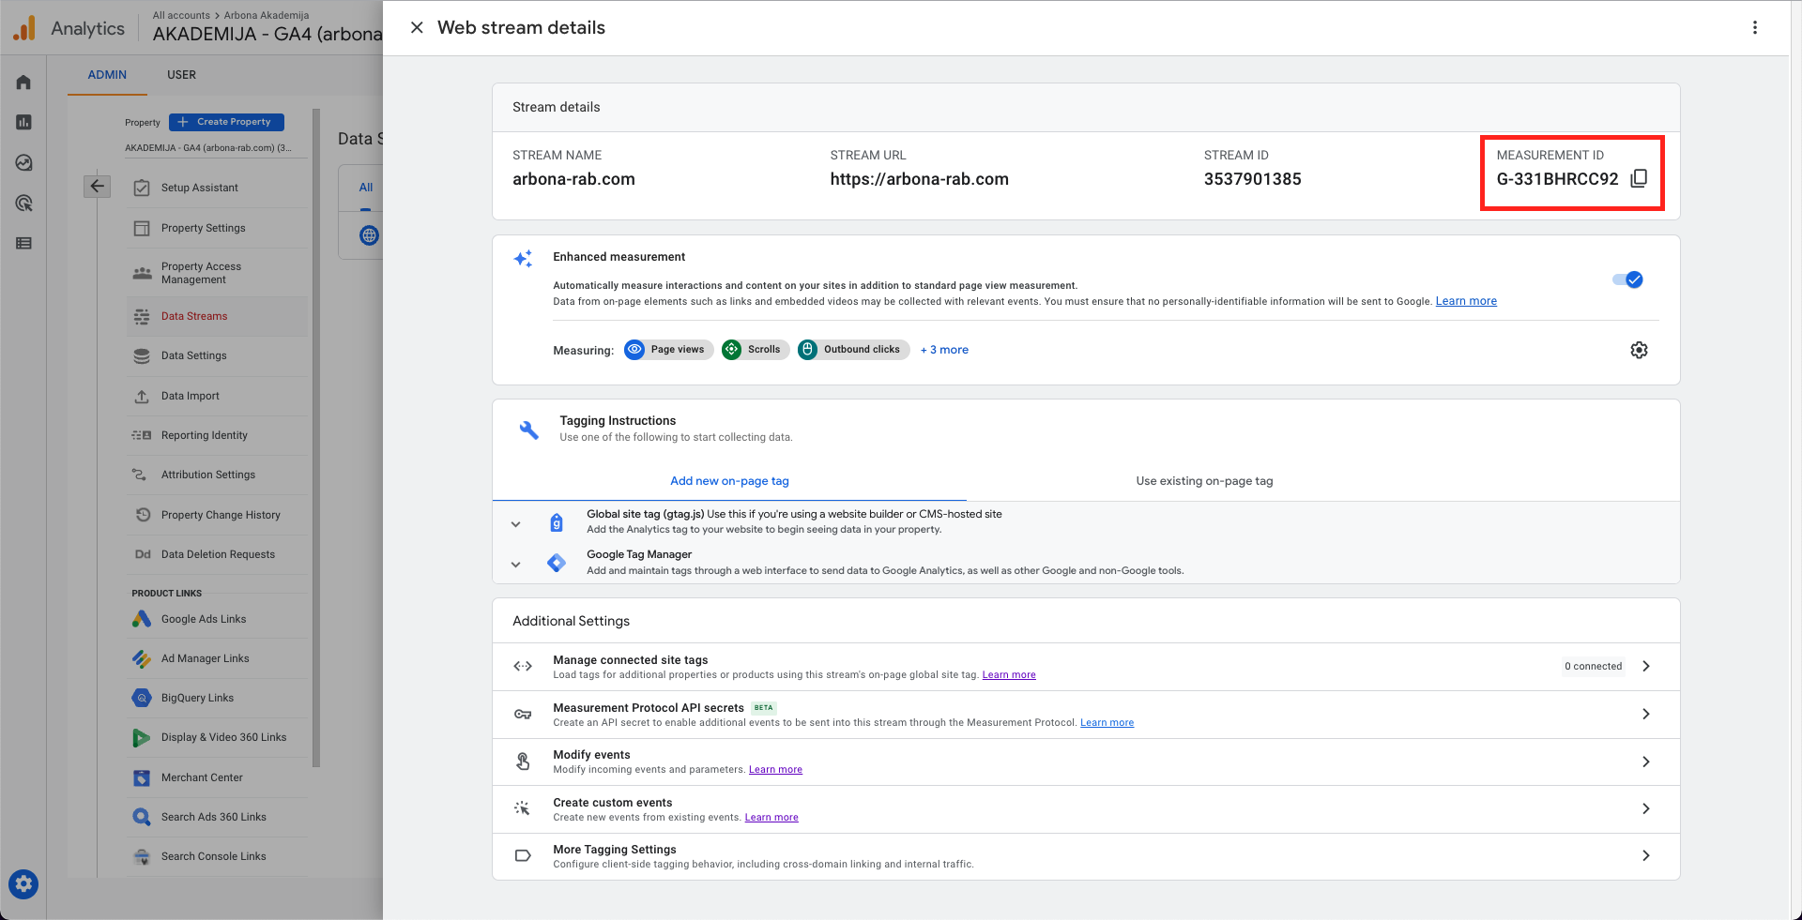
Task: Click the API secrets key icon
Action: [523, 714]
